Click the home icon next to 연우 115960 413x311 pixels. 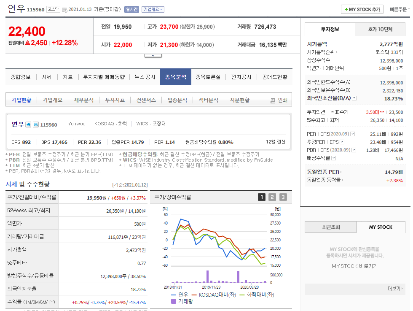pyautogui.click(x=29, y=124)
